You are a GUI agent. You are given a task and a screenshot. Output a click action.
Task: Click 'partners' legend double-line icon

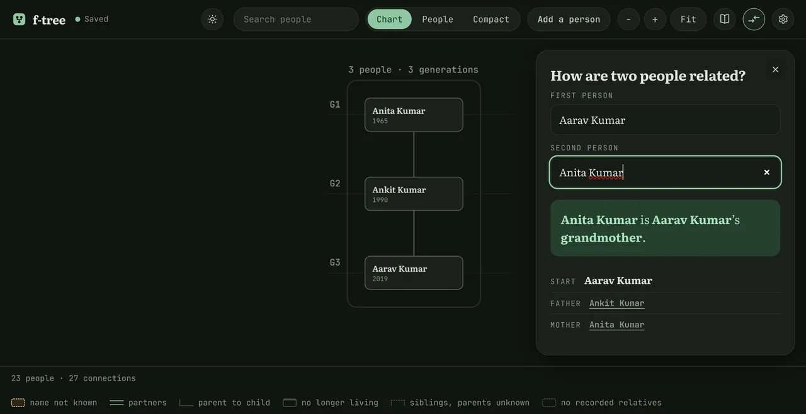coord(116,403)
